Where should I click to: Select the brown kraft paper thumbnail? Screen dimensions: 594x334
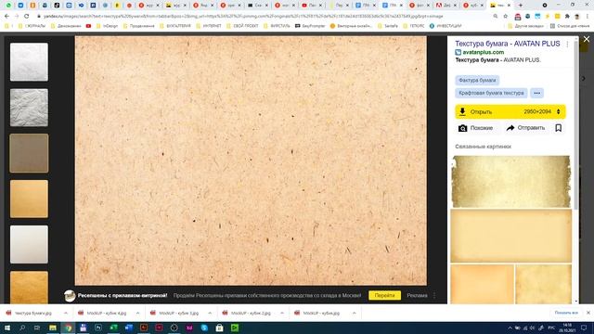coord(29,153)
